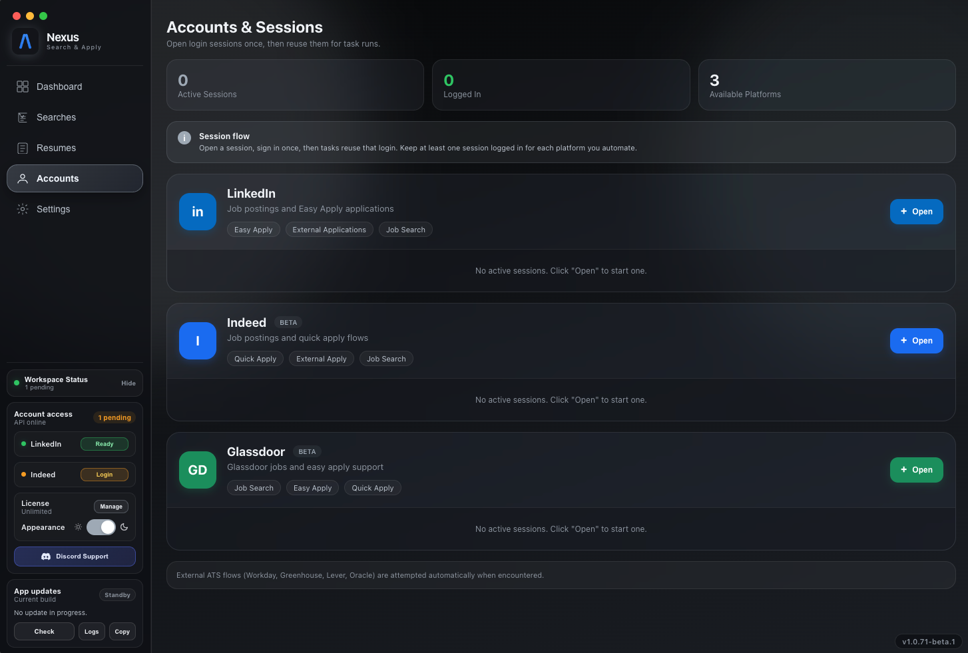Open Settings via the gear icon
This screenshot has height=653, width=968.
pyautogui.click(x=23, y=209)
